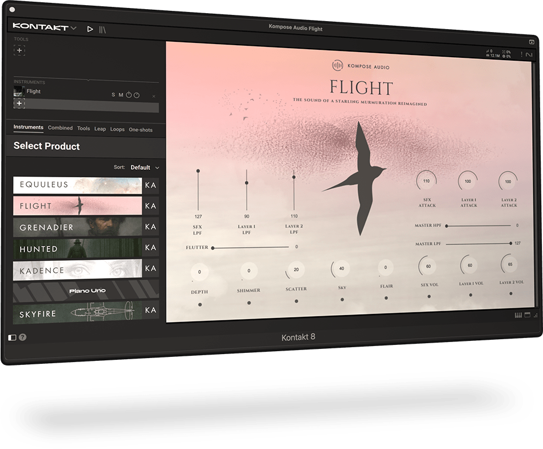543x449 pixels.
Task: Select the Skyfire product banner
Action: coord(78,313)
